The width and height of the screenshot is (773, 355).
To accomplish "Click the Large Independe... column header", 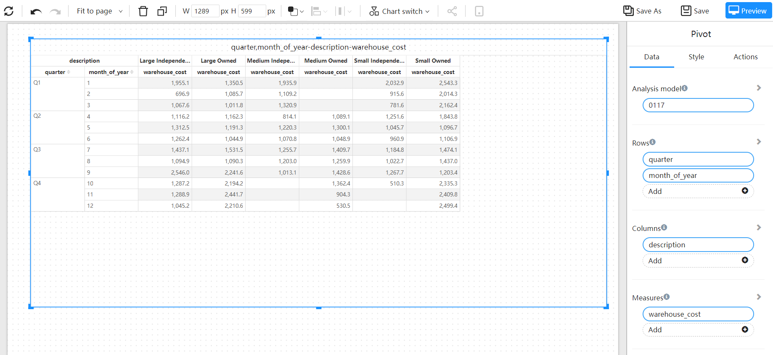I will [165, 61].
